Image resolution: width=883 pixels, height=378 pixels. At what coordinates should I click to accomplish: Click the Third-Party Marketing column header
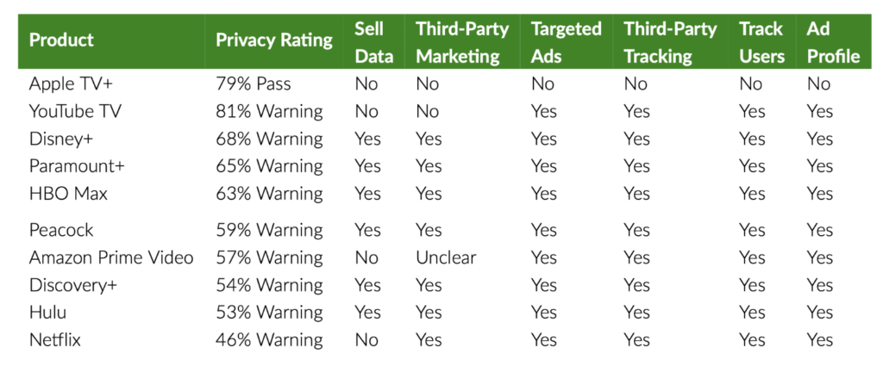[457, 42]
